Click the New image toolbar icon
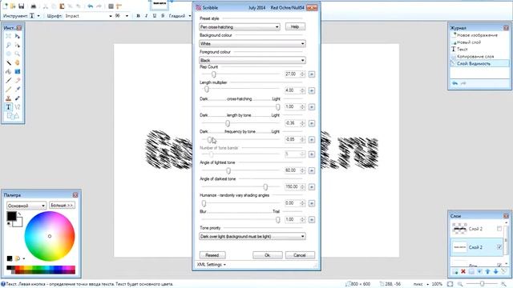The height and width of the screenshot is (288, 513). pyautogui.click(x=6, y=6)
